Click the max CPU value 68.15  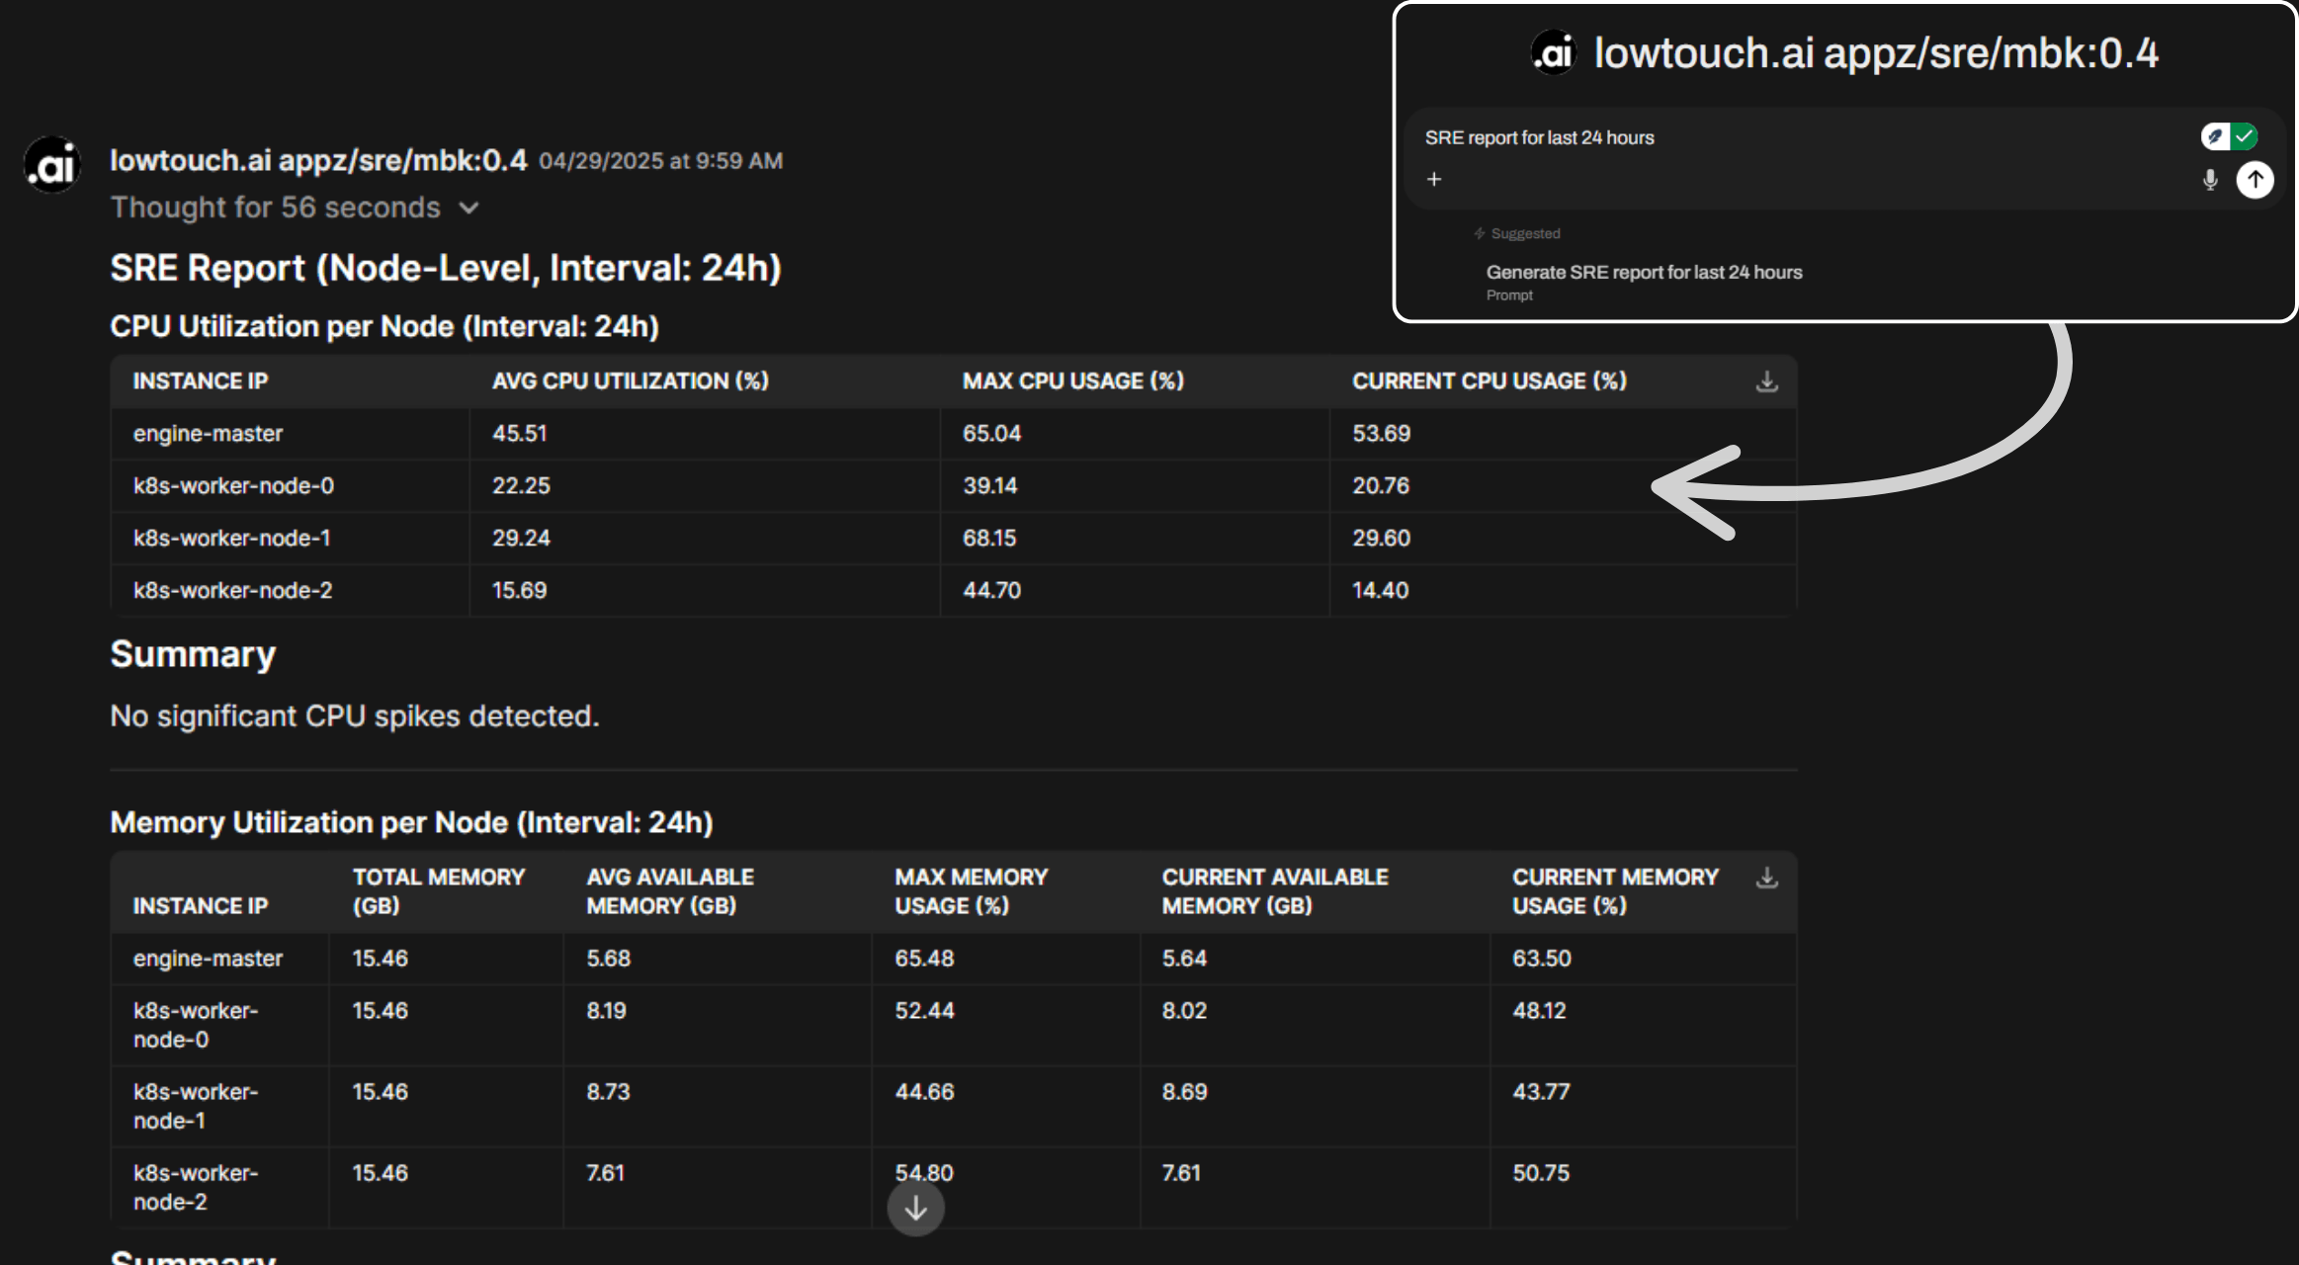click(x=989, y=539)
